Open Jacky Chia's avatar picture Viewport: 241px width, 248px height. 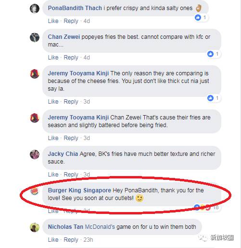pos(35,154)
